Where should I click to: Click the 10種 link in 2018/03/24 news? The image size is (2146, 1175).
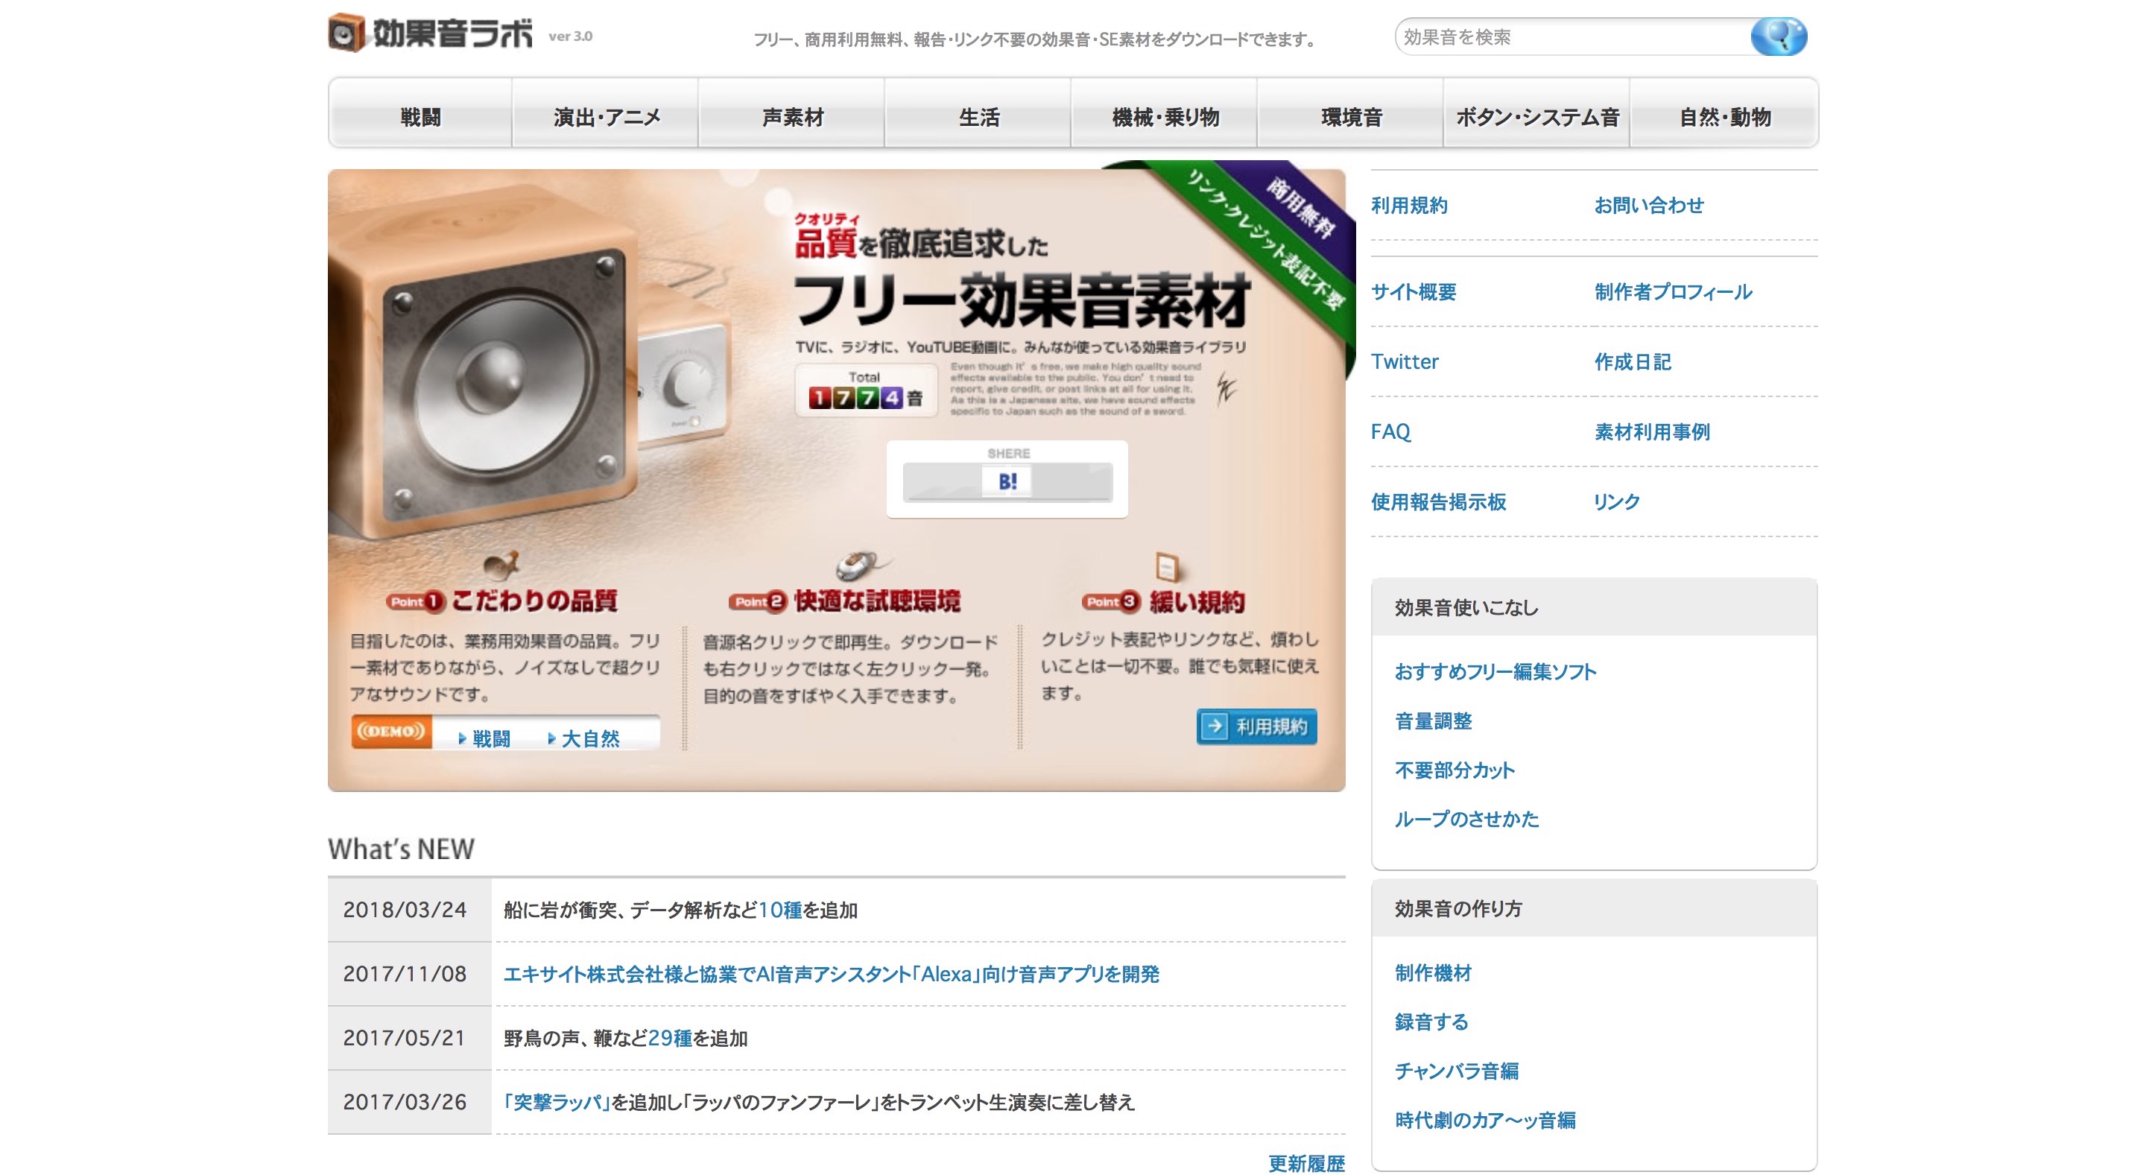click(x=779, y=909)
